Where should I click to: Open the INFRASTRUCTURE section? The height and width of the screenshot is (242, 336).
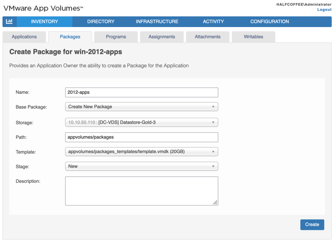[157, 22]
